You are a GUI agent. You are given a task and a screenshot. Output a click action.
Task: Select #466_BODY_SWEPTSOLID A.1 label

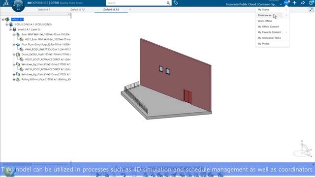(x=48, y=49)
